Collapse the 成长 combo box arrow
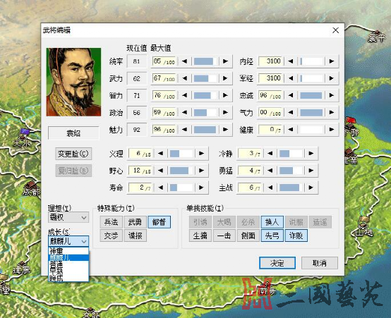Image resolution: width=391 pixels, height=318 pixels. click(84, 241)
